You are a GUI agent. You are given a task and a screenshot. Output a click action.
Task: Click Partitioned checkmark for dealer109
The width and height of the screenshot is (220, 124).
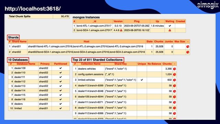click(60, 68)
